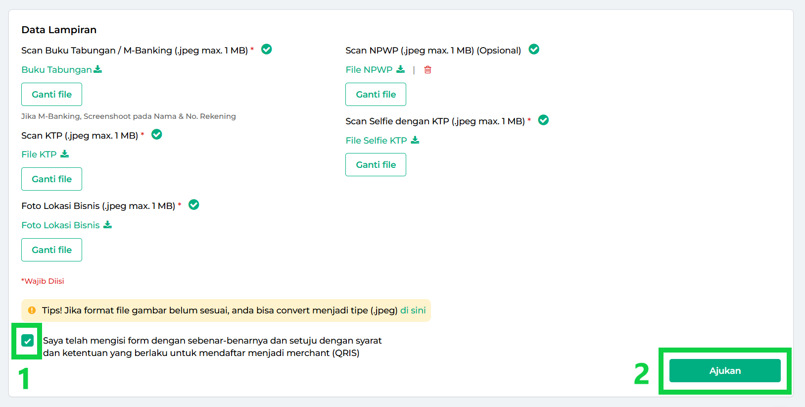The image size is (805, 407).
Task: Click download icon next to Foto Lokasi Bisnis
Action: pos(107,225)
